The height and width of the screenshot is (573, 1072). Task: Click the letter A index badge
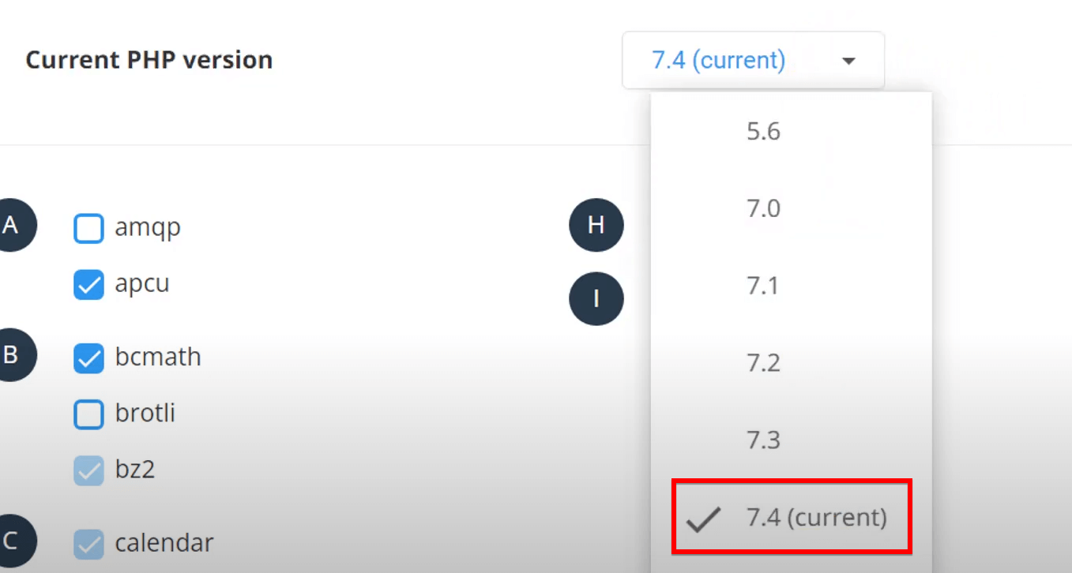tap(13, 226)
